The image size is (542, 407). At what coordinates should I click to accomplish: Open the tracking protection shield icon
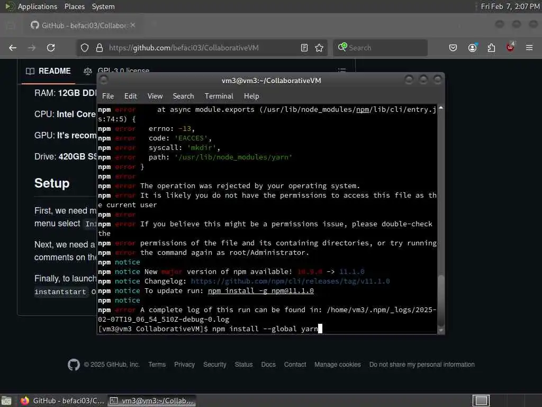(x=85, y=48)
